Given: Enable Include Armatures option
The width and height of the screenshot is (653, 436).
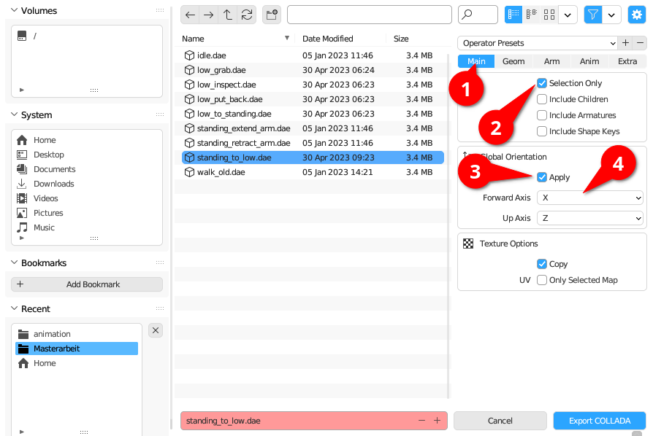Looking at the screenshot, I should coord(542,115).
